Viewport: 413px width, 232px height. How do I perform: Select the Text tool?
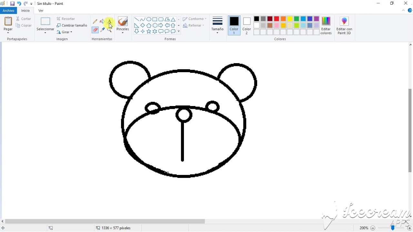(109, 22)
